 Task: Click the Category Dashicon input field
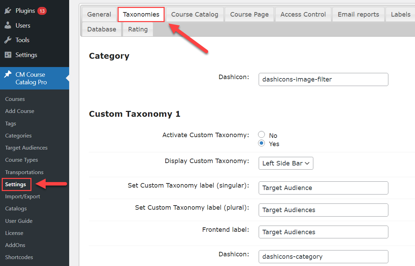323,79
